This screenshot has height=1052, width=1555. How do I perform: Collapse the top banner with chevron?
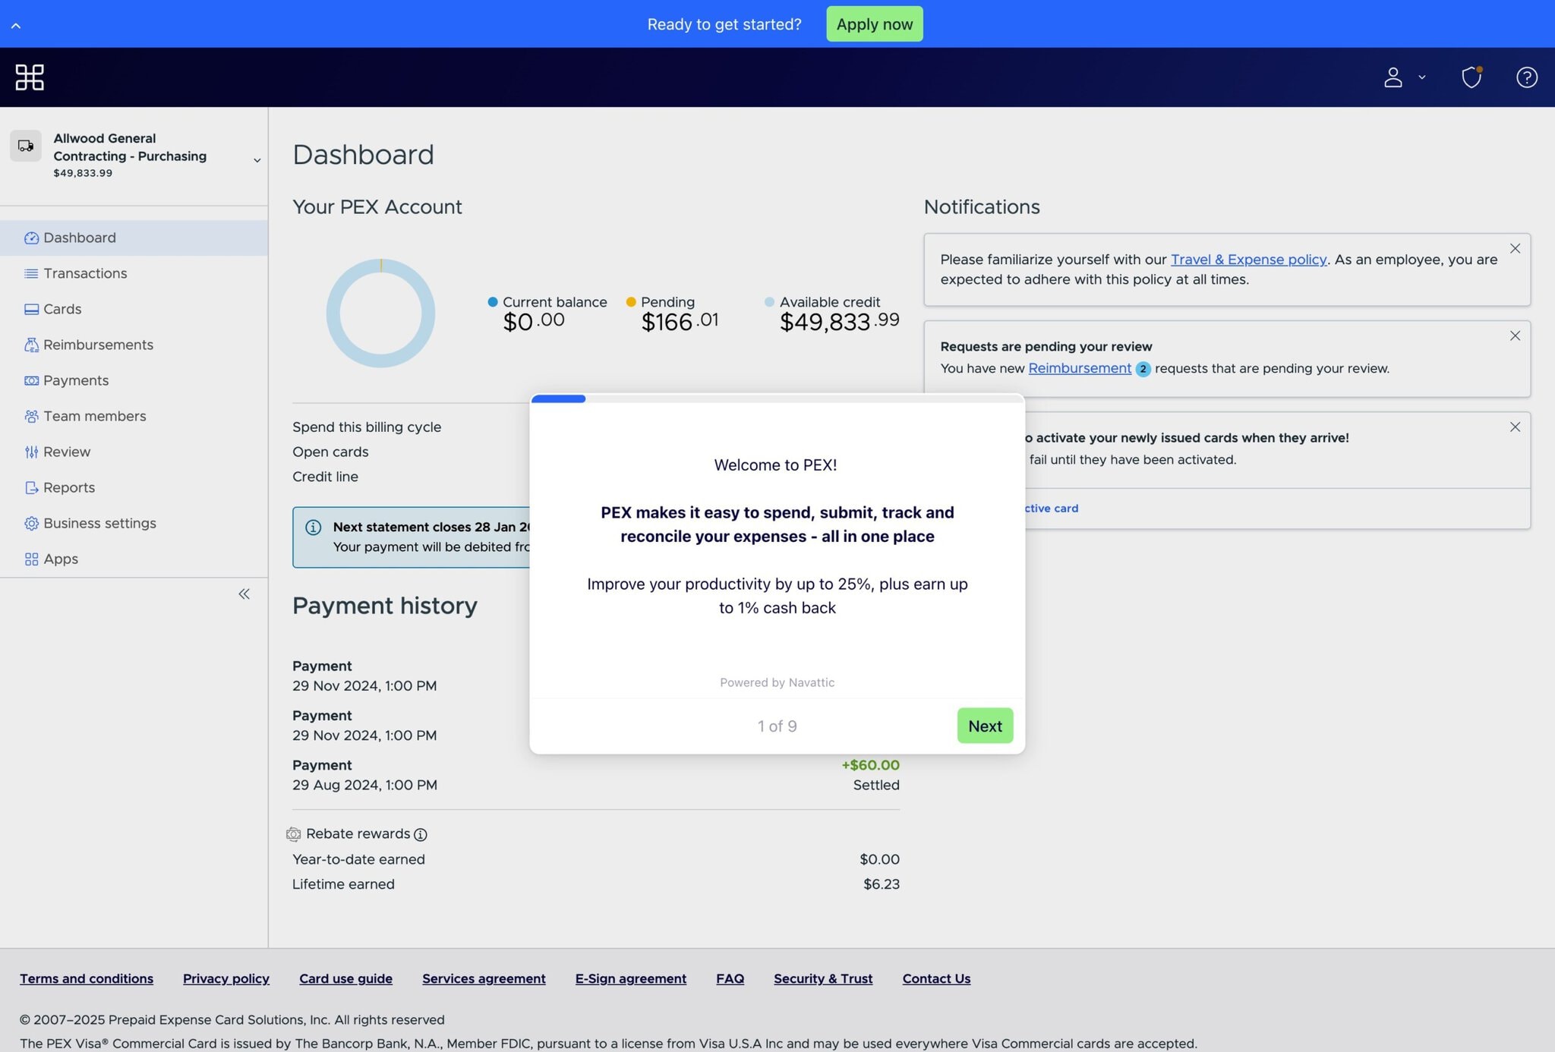click(x=16, y=25)
